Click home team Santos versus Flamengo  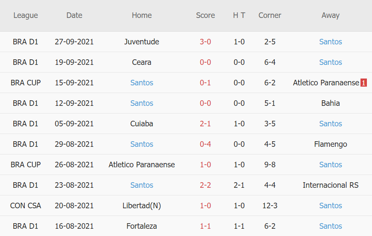click(x=141, y=144)
